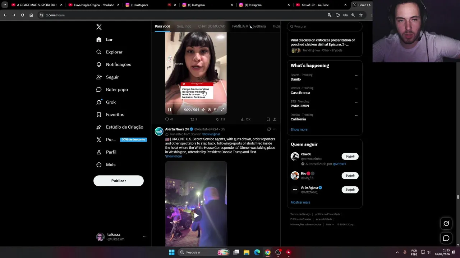Click the zoom magnifier icon in address bar
The image size is (460, 258).
[353, 15]
